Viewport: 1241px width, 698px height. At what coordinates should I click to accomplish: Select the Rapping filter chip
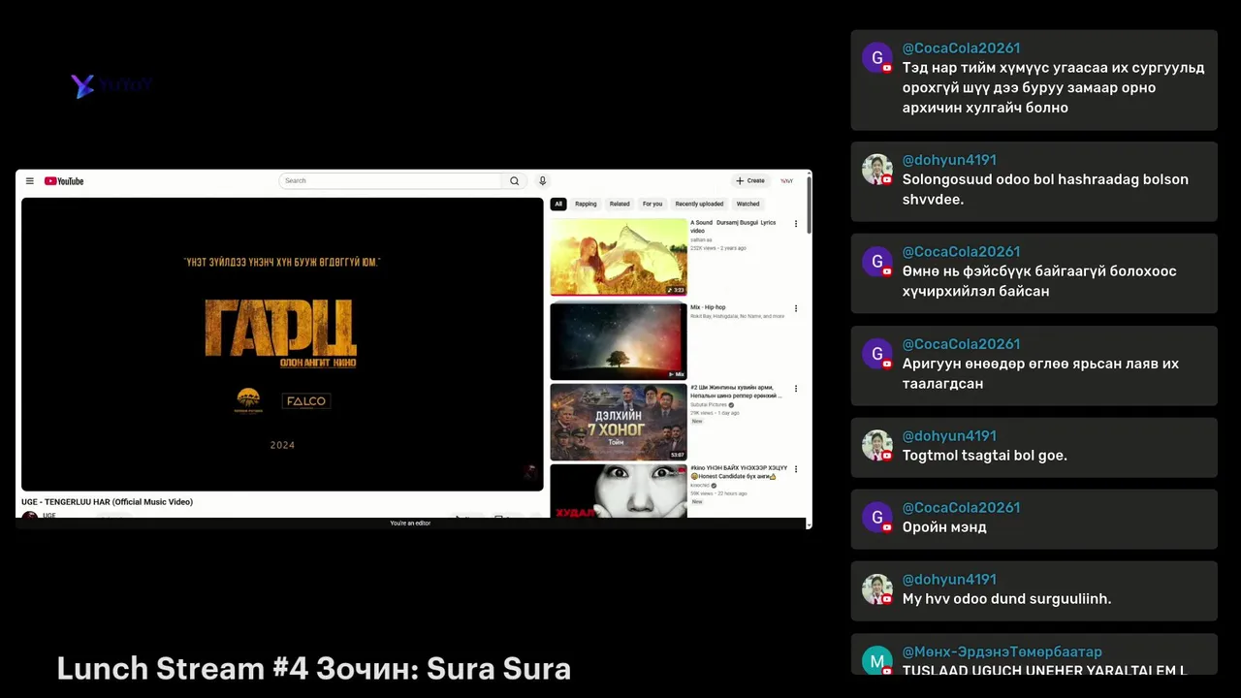coord(586,204)
